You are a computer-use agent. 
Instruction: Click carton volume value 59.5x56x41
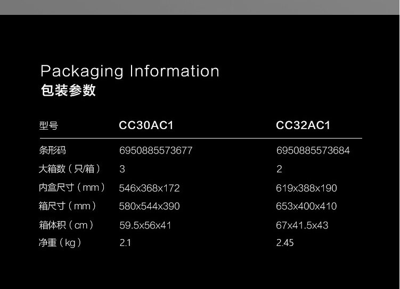pos(145,225)
